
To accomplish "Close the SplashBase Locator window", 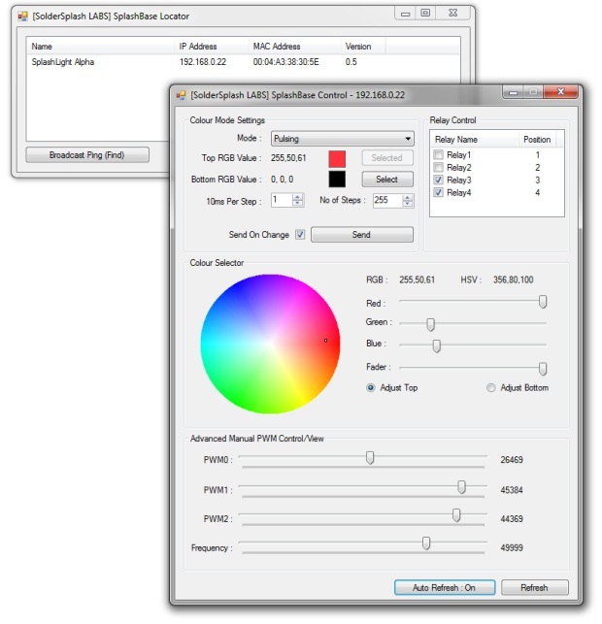I will (452, 14).
